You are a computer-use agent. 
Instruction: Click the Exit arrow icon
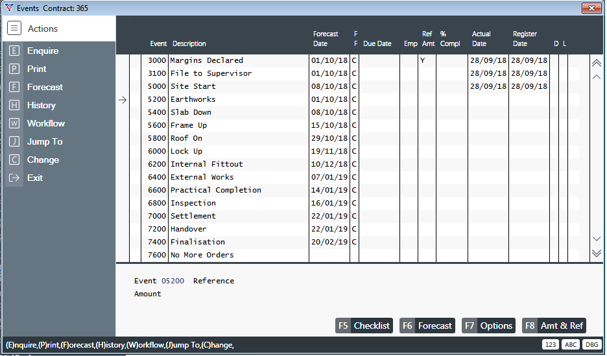(x=14, y=178)
